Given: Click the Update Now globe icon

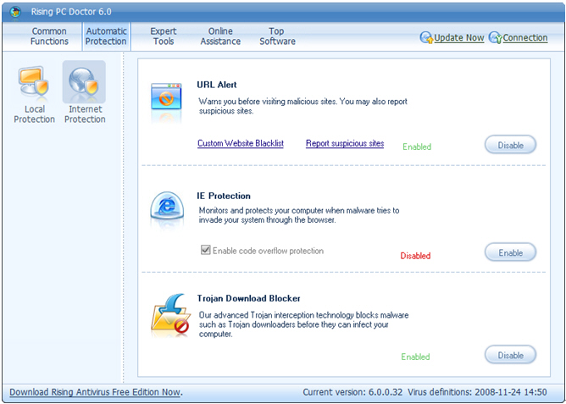Looking at the screenshot, I should [x=426, y=38].
